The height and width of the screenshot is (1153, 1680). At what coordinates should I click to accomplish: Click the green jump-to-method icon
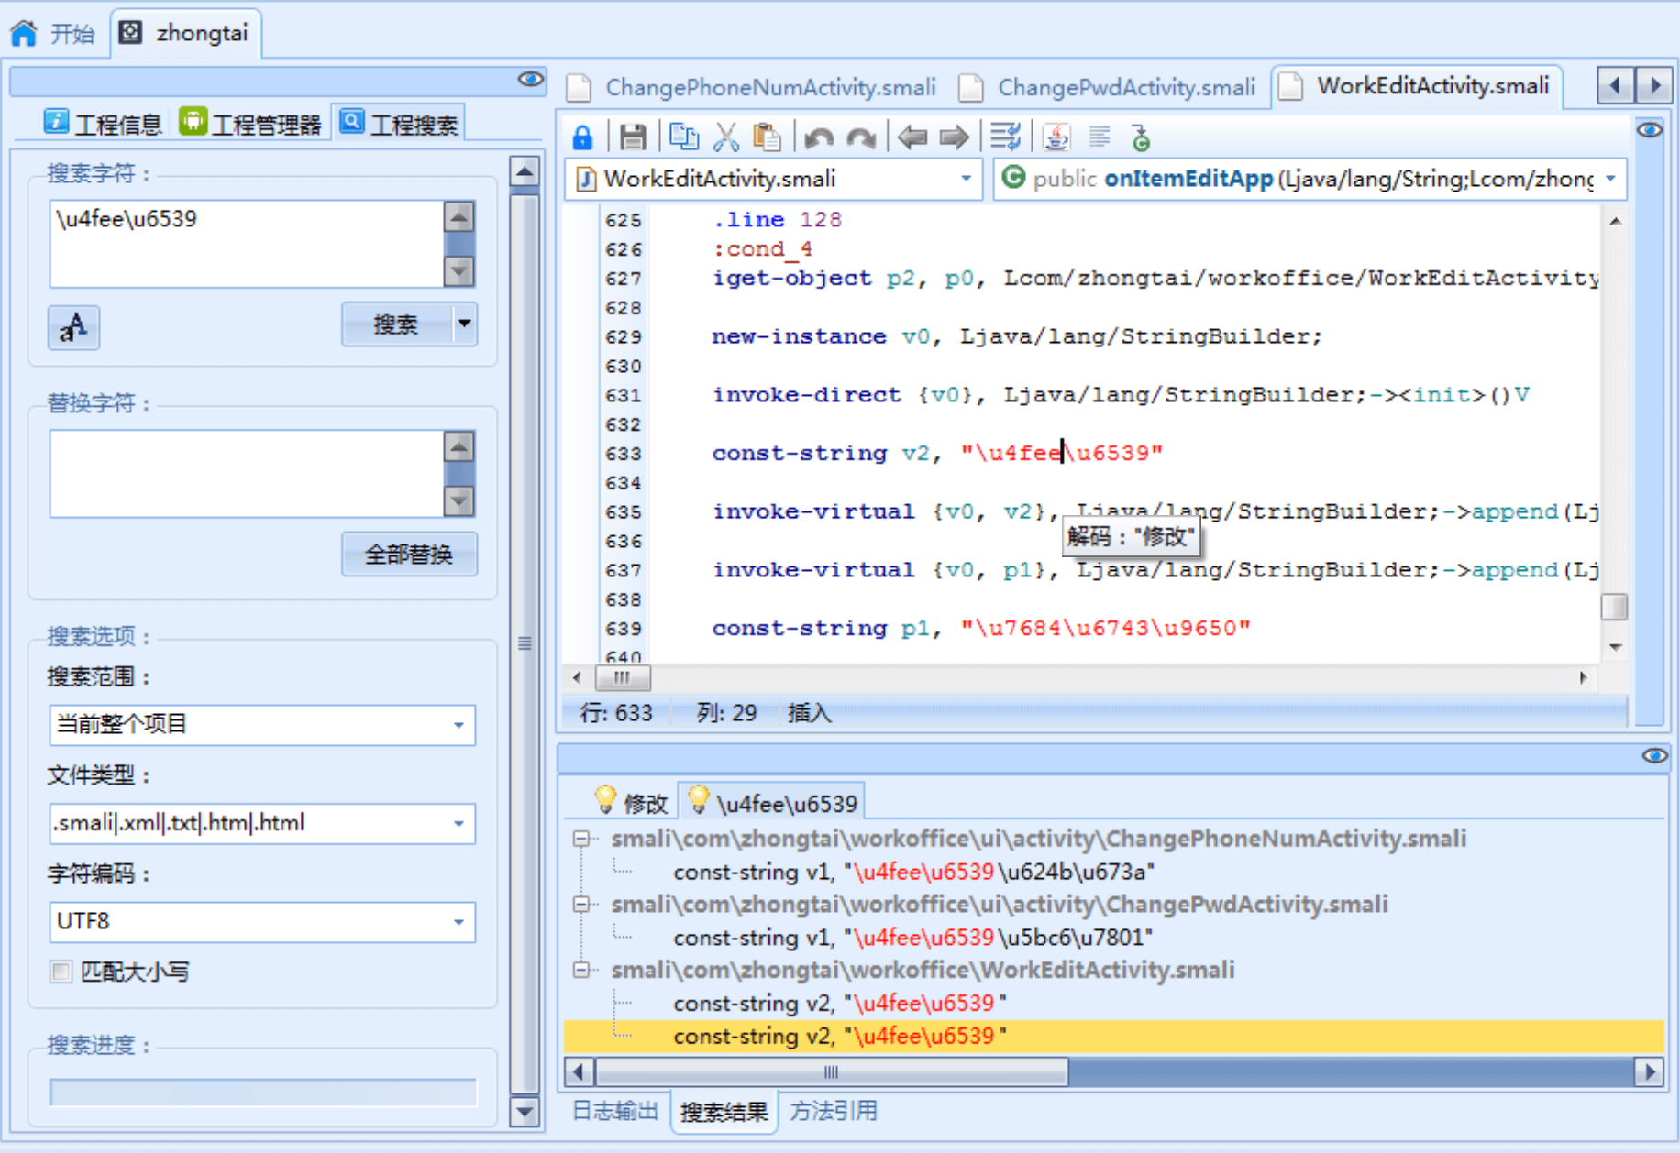pyautogui.click(x=1141, y=137)
